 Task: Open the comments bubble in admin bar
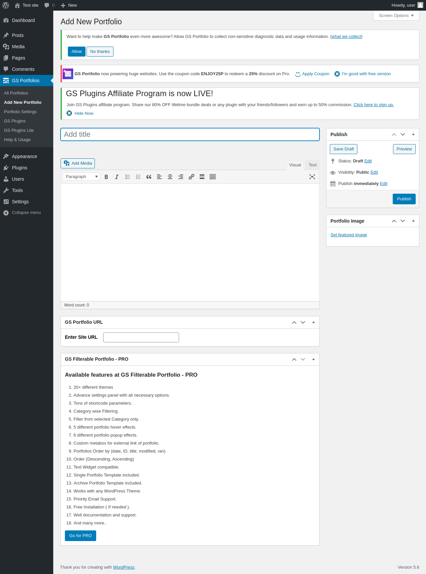click(49, 5)
